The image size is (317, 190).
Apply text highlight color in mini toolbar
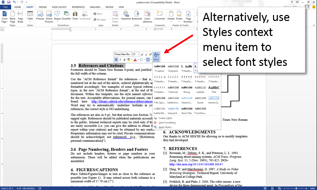tap(129, 60)
